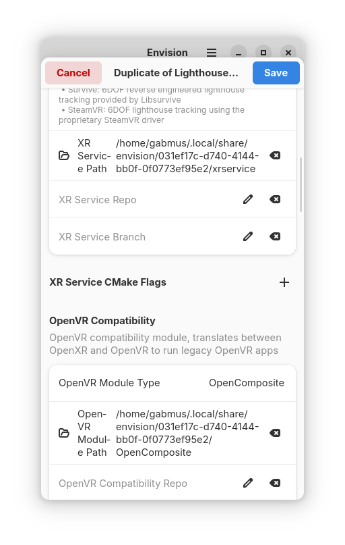The height and width of the screenshot is (545, 345).
Task: Clear the XR Service Branch entry
Action: pos(275,236)
